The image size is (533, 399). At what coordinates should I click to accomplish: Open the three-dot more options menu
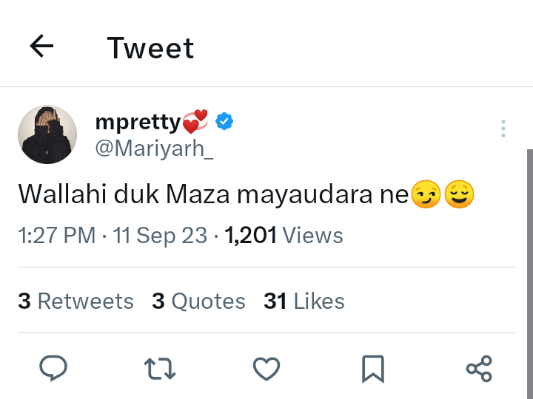click(503, 129)
